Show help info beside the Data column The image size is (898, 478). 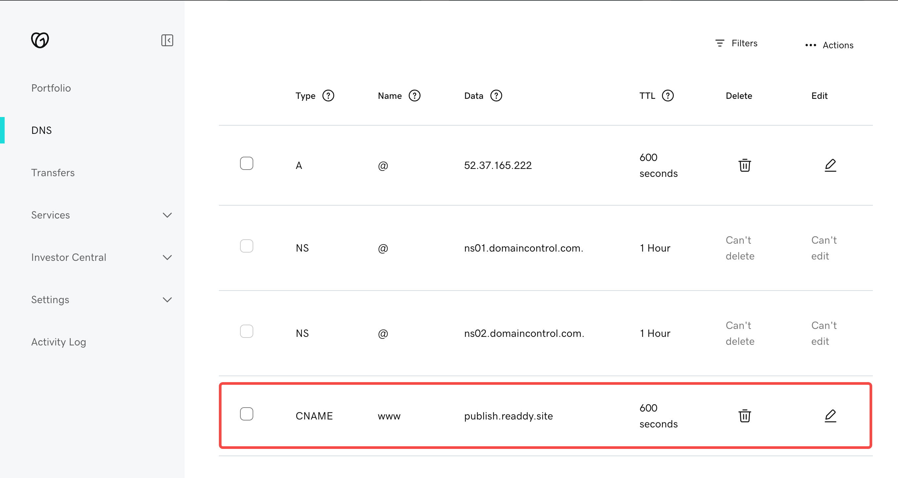(496, 96)
